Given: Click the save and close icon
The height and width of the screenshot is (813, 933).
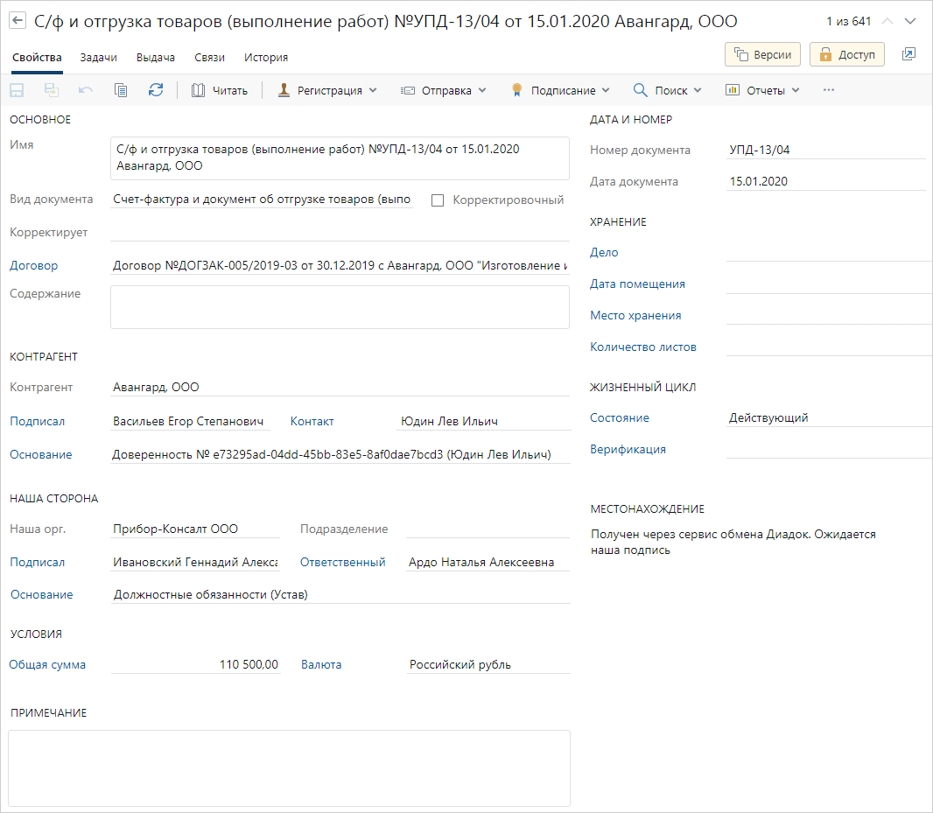Looking at the screenshot, I should click(x=52, y=90).
